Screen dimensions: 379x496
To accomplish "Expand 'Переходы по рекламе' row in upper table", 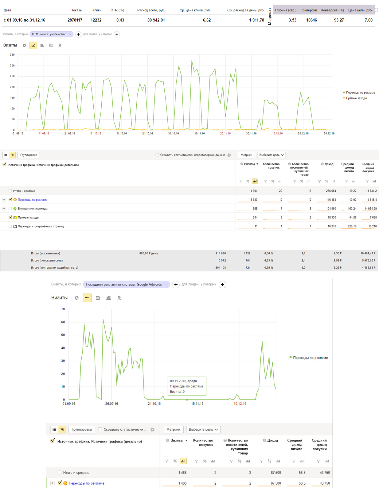I will click(x=4, y=200).
